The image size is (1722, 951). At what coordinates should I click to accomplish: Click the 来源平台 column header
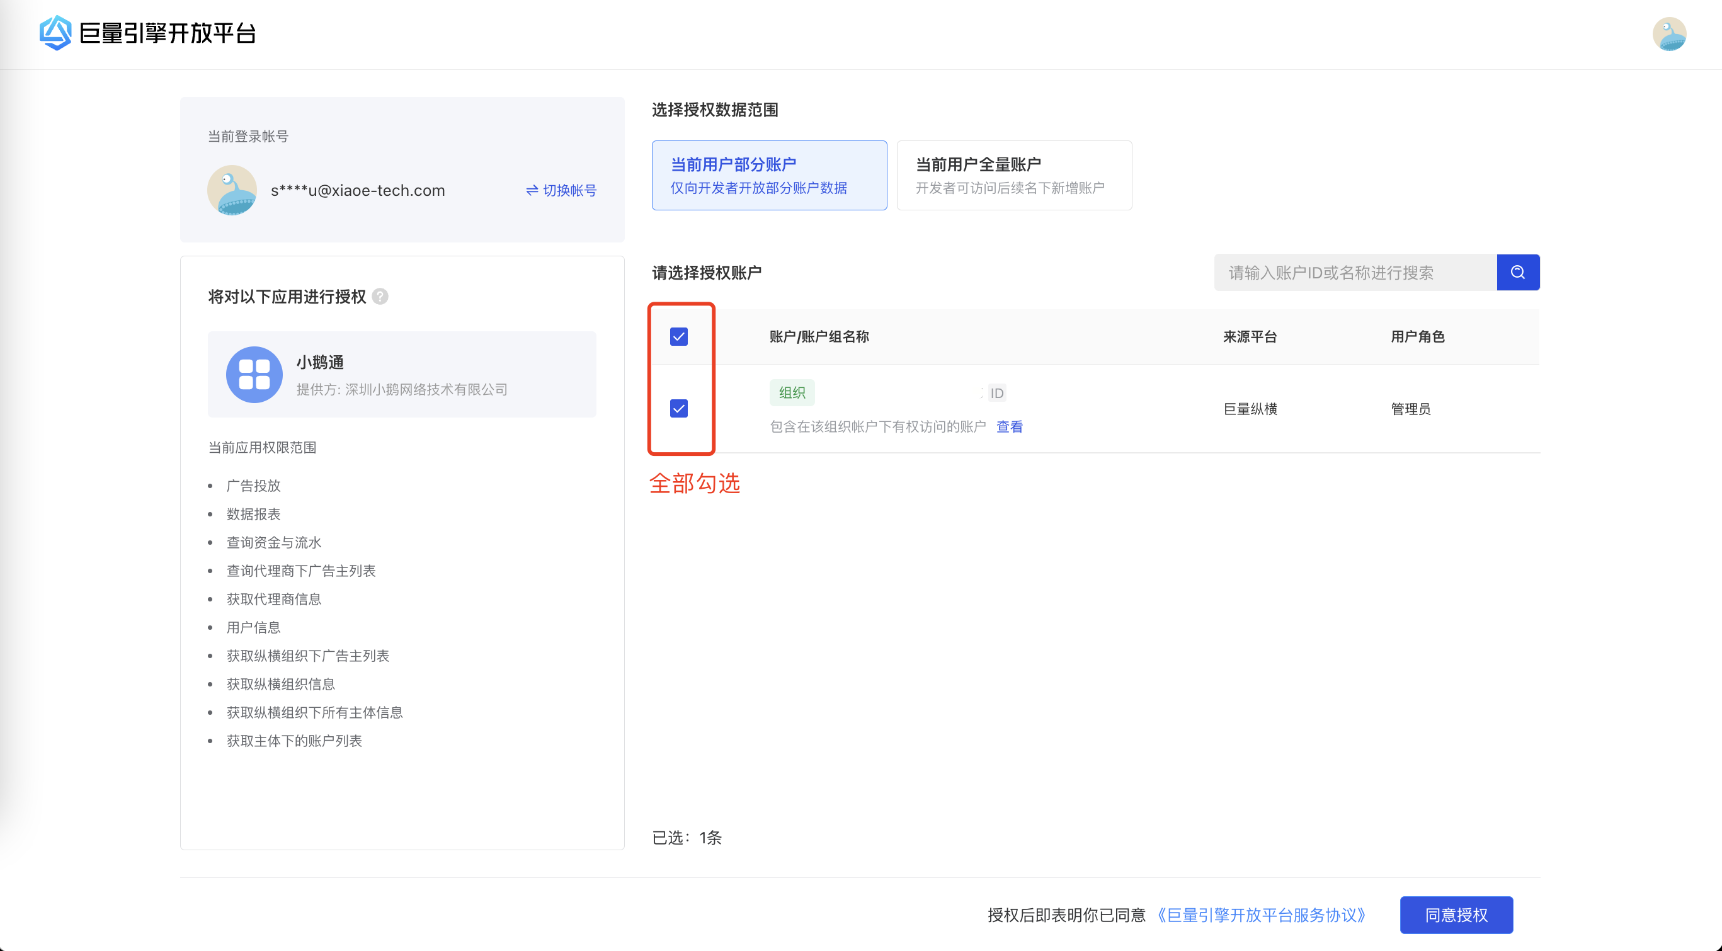tap(1250, 336)
